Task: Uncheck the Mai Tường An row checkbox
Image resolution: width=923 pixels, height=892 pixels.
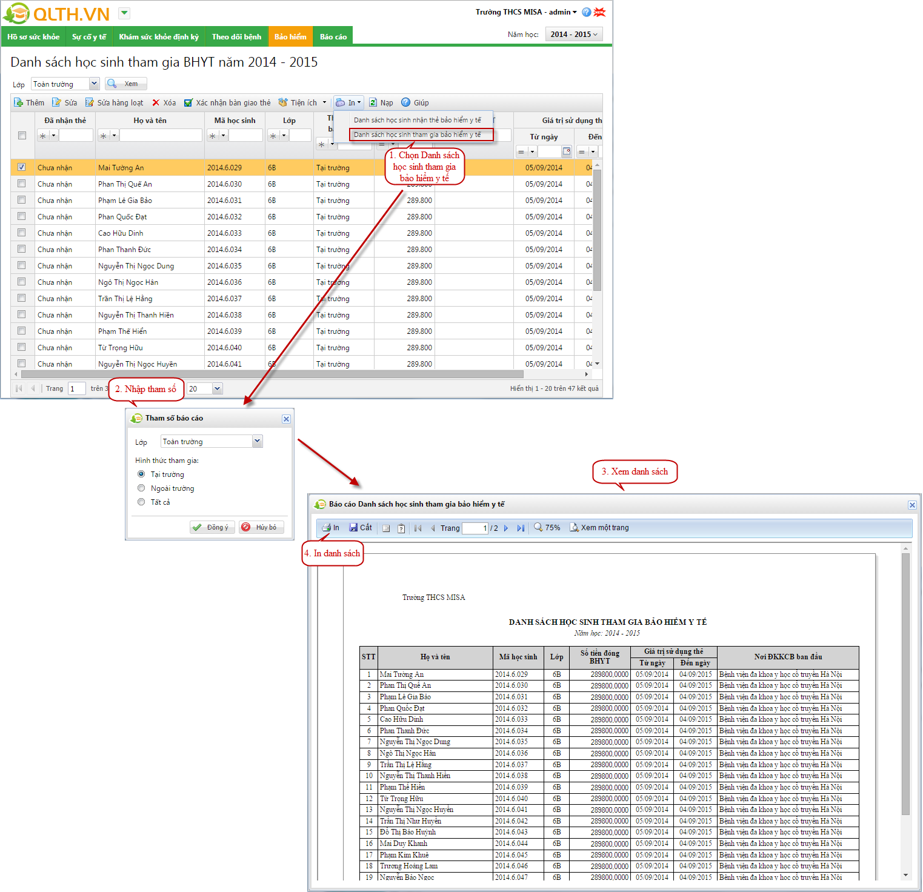Action: pyautogui.click(x=22, y=167)
